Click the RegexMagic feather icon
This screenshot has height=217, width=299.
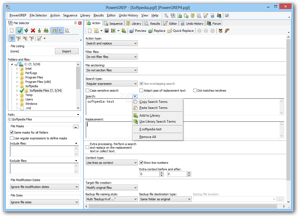coord(227,31)
